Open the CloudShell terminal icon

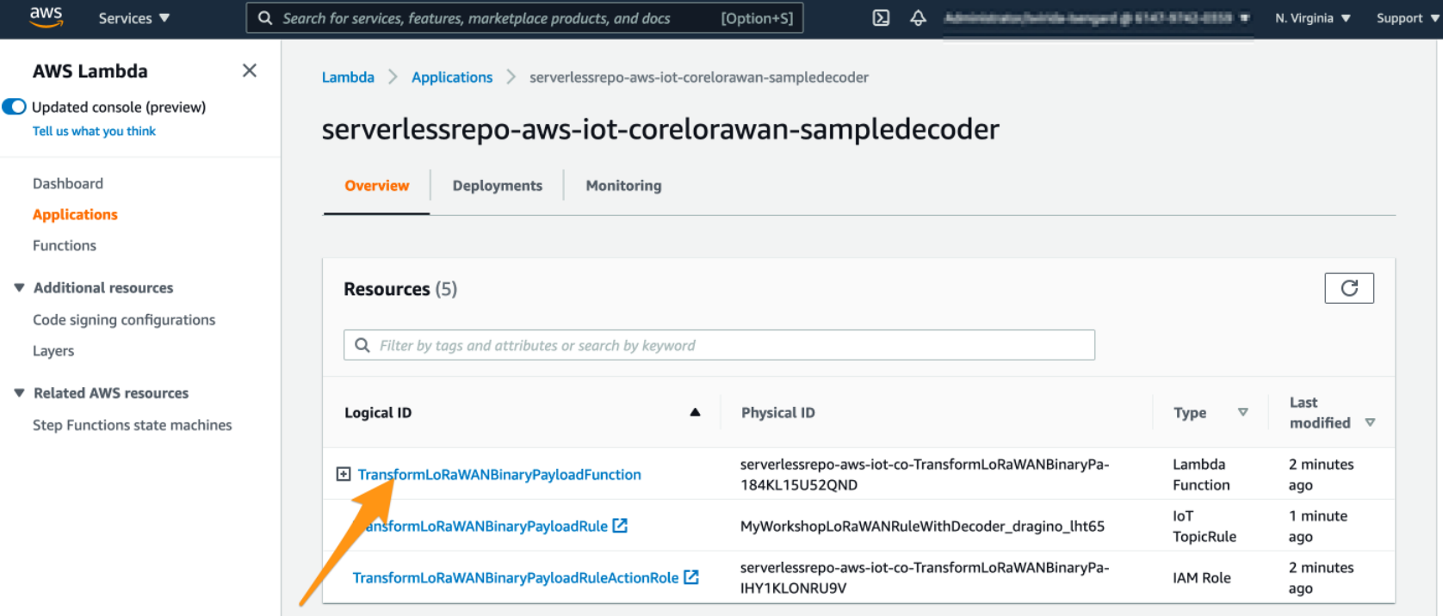tap(881, 18)
